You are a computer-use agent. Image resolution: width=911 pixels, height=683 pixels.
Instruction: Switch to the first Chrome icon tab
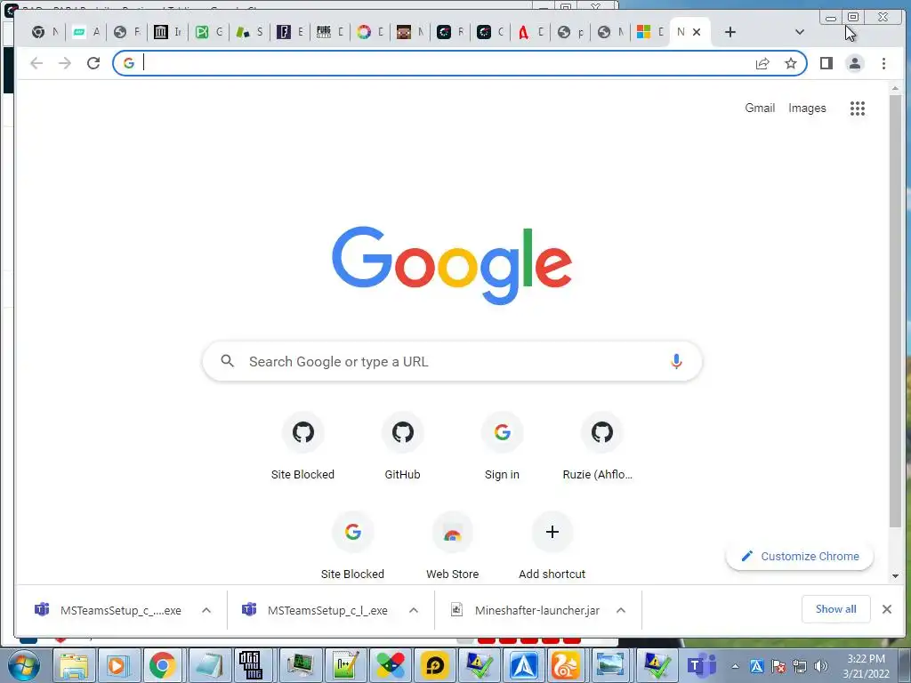(44, 32)
